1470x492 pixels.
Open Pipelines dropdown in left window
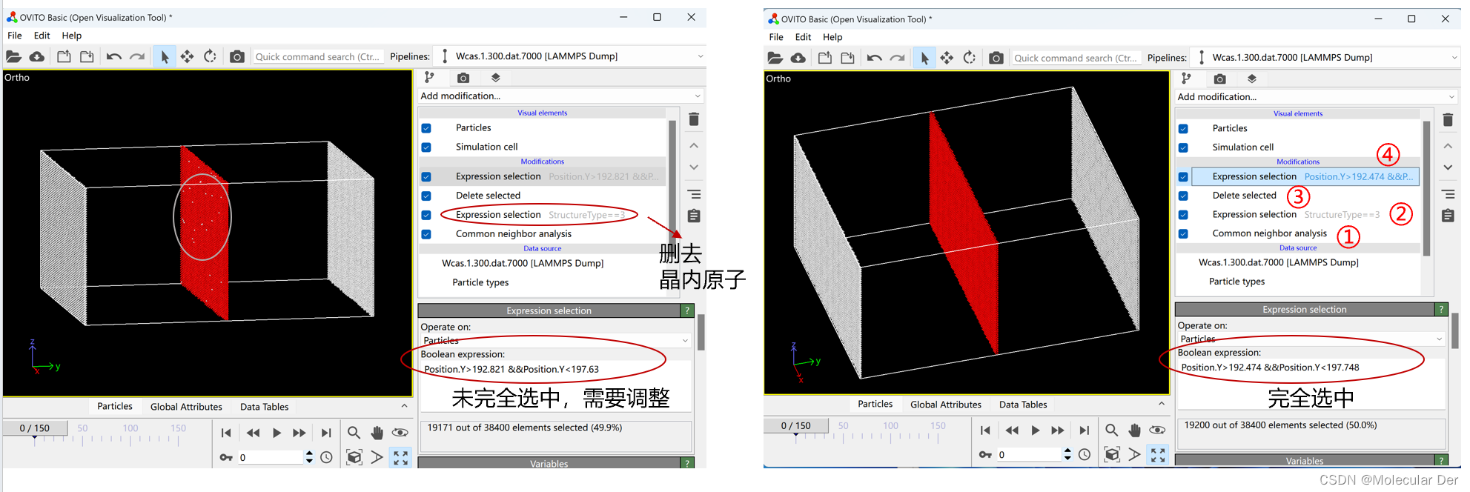(x=570, y=56)
